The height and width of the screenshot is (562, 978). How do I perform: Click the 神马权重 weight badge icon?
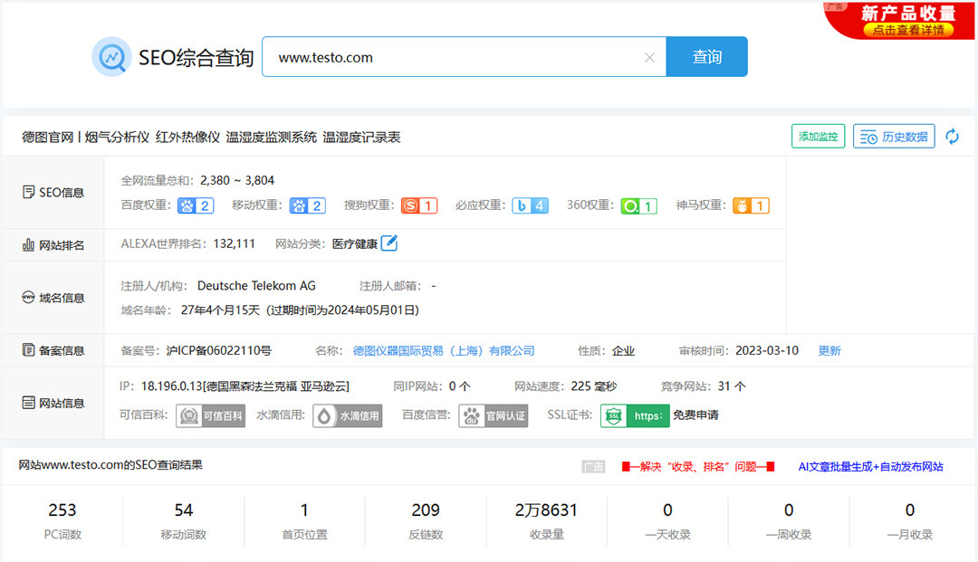coord(750,205)
